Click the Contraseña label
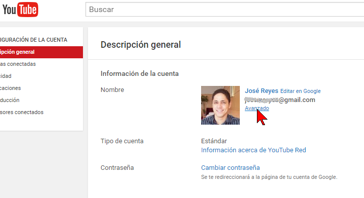364x198 pixels. click(x=117, y=167)
